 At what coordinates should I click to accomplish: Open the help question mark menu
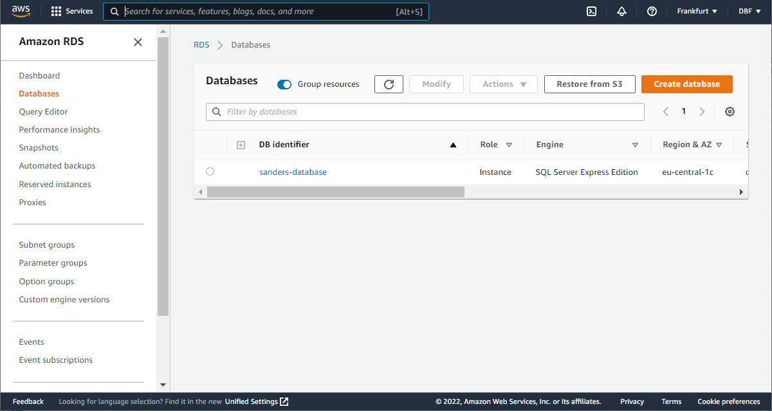pos(652,11)
